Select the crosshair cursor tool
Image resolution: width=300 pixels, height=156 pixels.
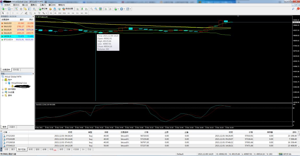point(8,13)
